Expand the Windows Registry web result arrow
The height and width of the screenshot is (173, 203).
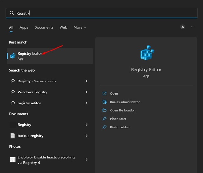87,92
